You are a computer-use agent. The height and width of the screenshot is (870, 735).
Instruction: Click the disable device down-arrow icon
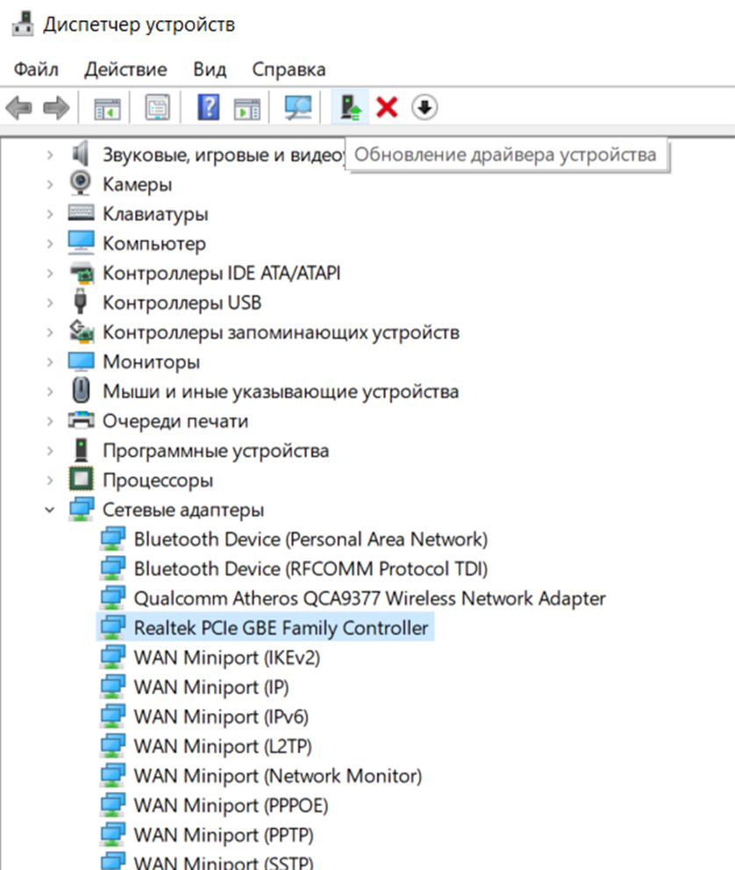coord(425,107)
